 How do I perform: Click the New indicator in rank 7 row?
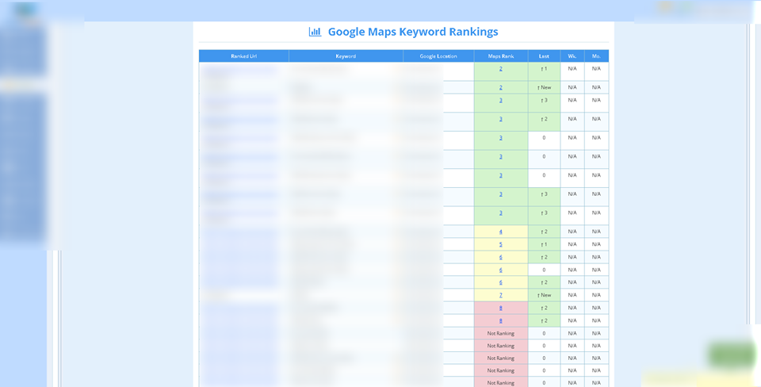tap(544, 295)
